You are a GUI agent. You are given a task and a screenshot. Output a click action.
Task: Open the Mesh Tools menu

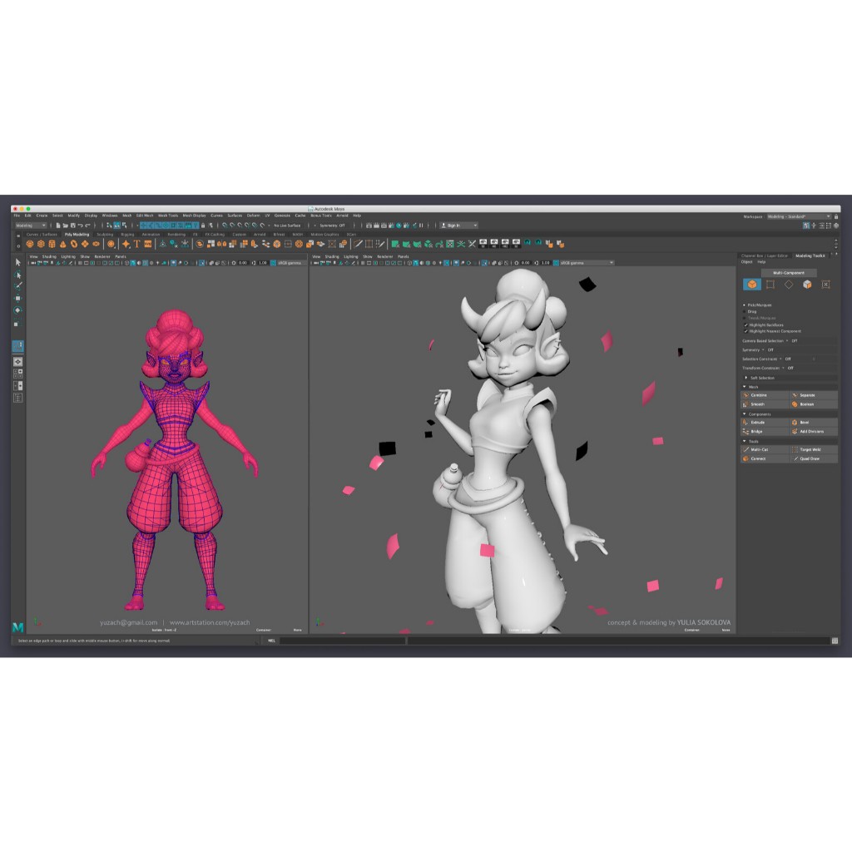coord(168,215)
